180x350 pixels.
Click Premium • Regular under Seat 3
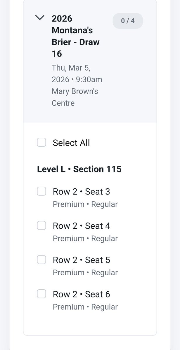pos(85,204)
